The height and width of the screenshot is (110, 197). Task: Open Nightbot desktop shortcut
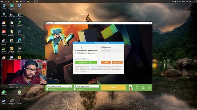pos(19,32)
